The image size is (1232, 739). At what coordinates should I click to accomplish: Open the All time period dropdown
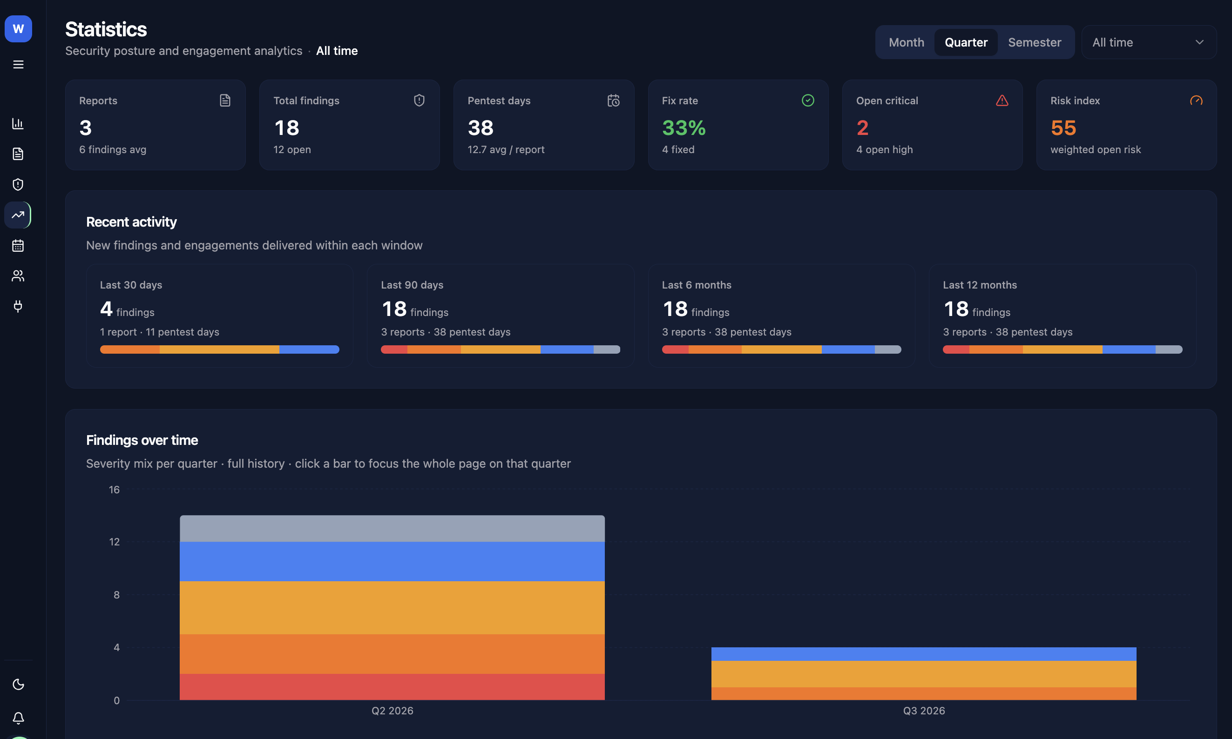(1149, 42)
